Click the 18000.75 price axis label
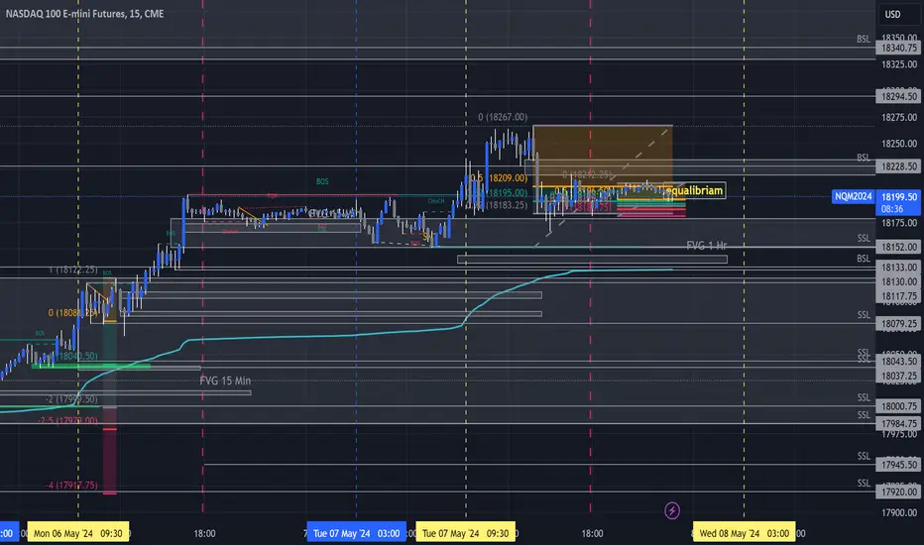 point(898,406)
